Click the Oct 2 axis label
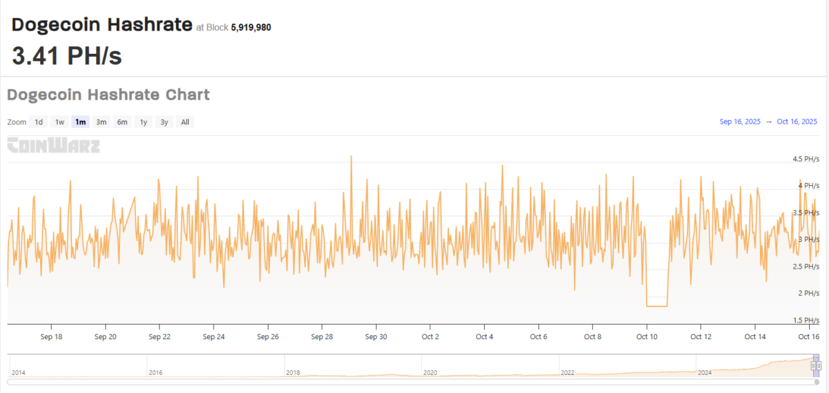This screenshot has width=829, height=393. pos(430,337)
